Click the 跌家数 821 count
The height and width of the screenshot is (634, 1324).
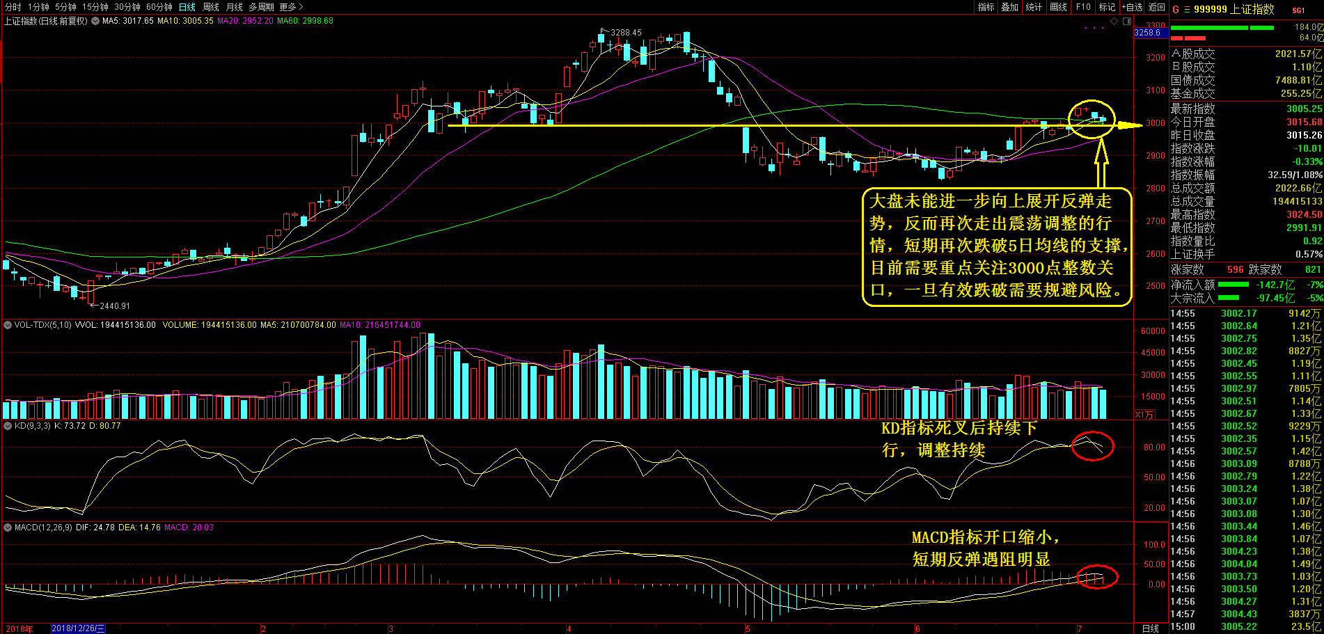1313,269
